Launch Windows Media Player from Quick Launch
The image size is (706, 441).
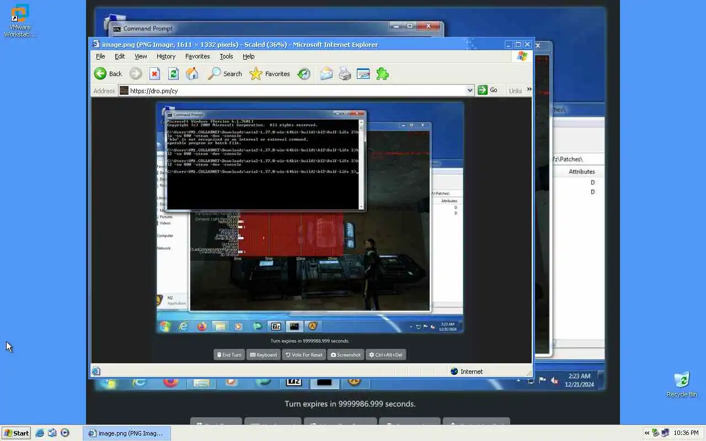[65, 433]
